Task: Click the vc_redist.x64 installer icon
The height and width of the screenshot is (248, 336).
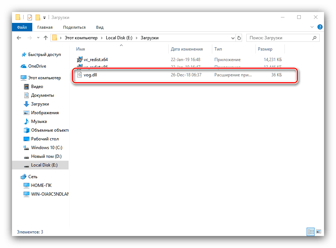Action: 79,59
